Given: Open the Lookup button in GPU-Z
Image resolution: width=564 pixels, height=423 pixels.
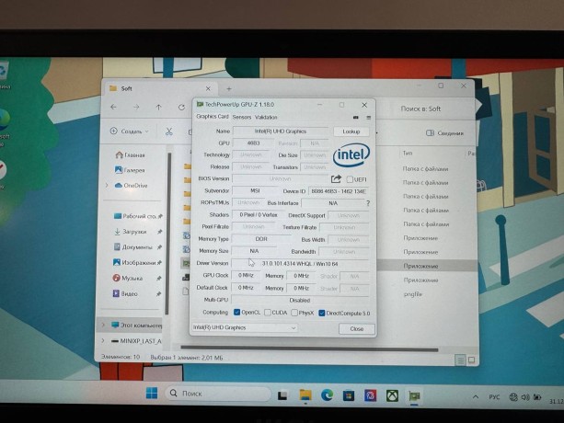Looking at the screenshot, I should tap(351, 131).
